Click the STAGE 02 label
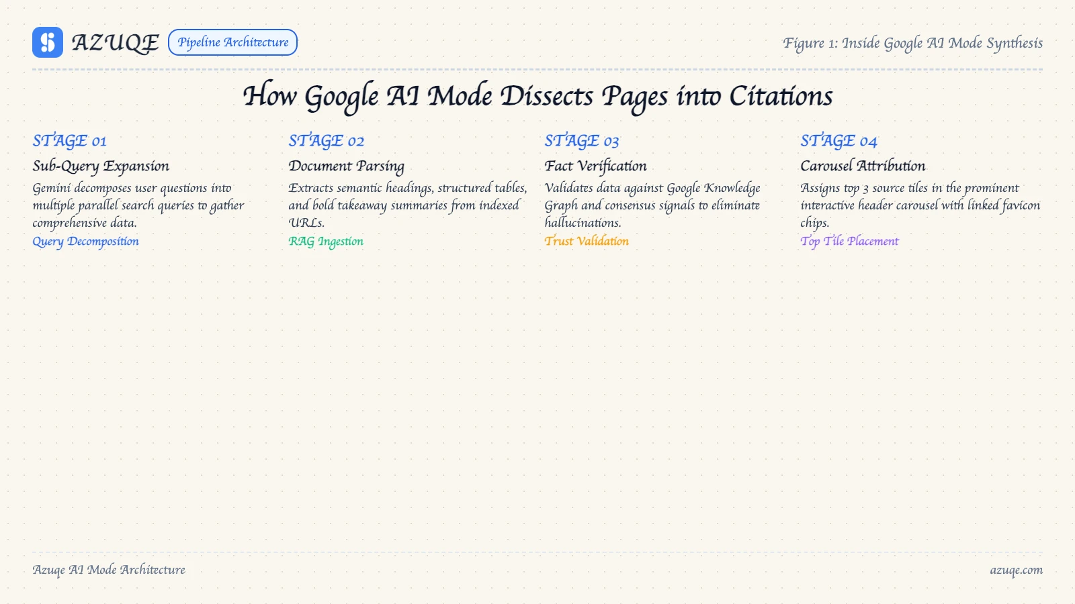Image resolution: width=1075 pixels, height=604 pixels. click(326, 141)
